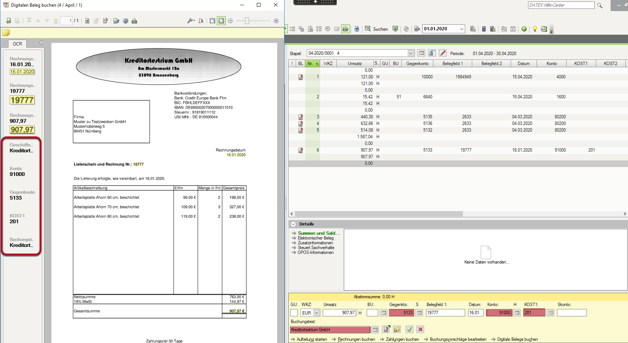This screenshot has height=343, width=628.
Task: Click the refresh arrows icon in the toolbar
Action: coord(406,29)
